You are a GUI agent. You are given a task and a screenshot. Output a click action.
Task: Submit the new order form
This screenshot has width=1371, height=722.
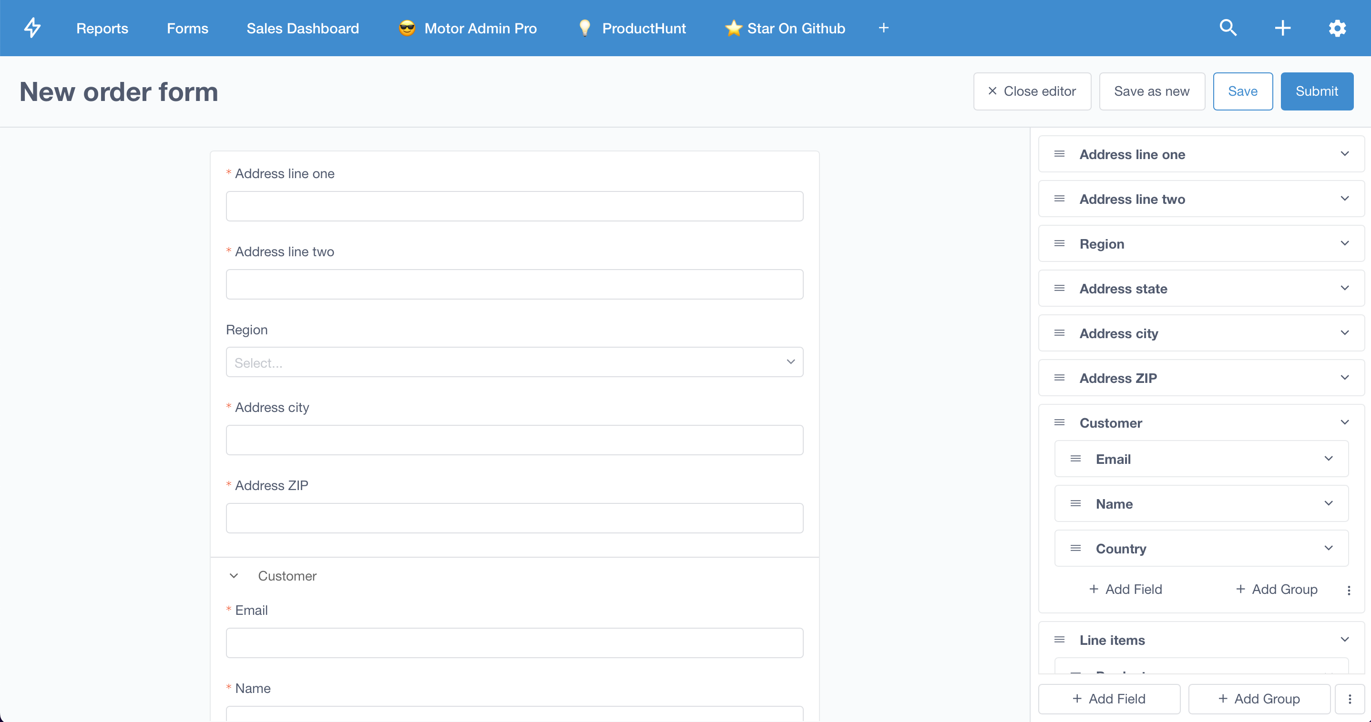tap(1317, 91)
